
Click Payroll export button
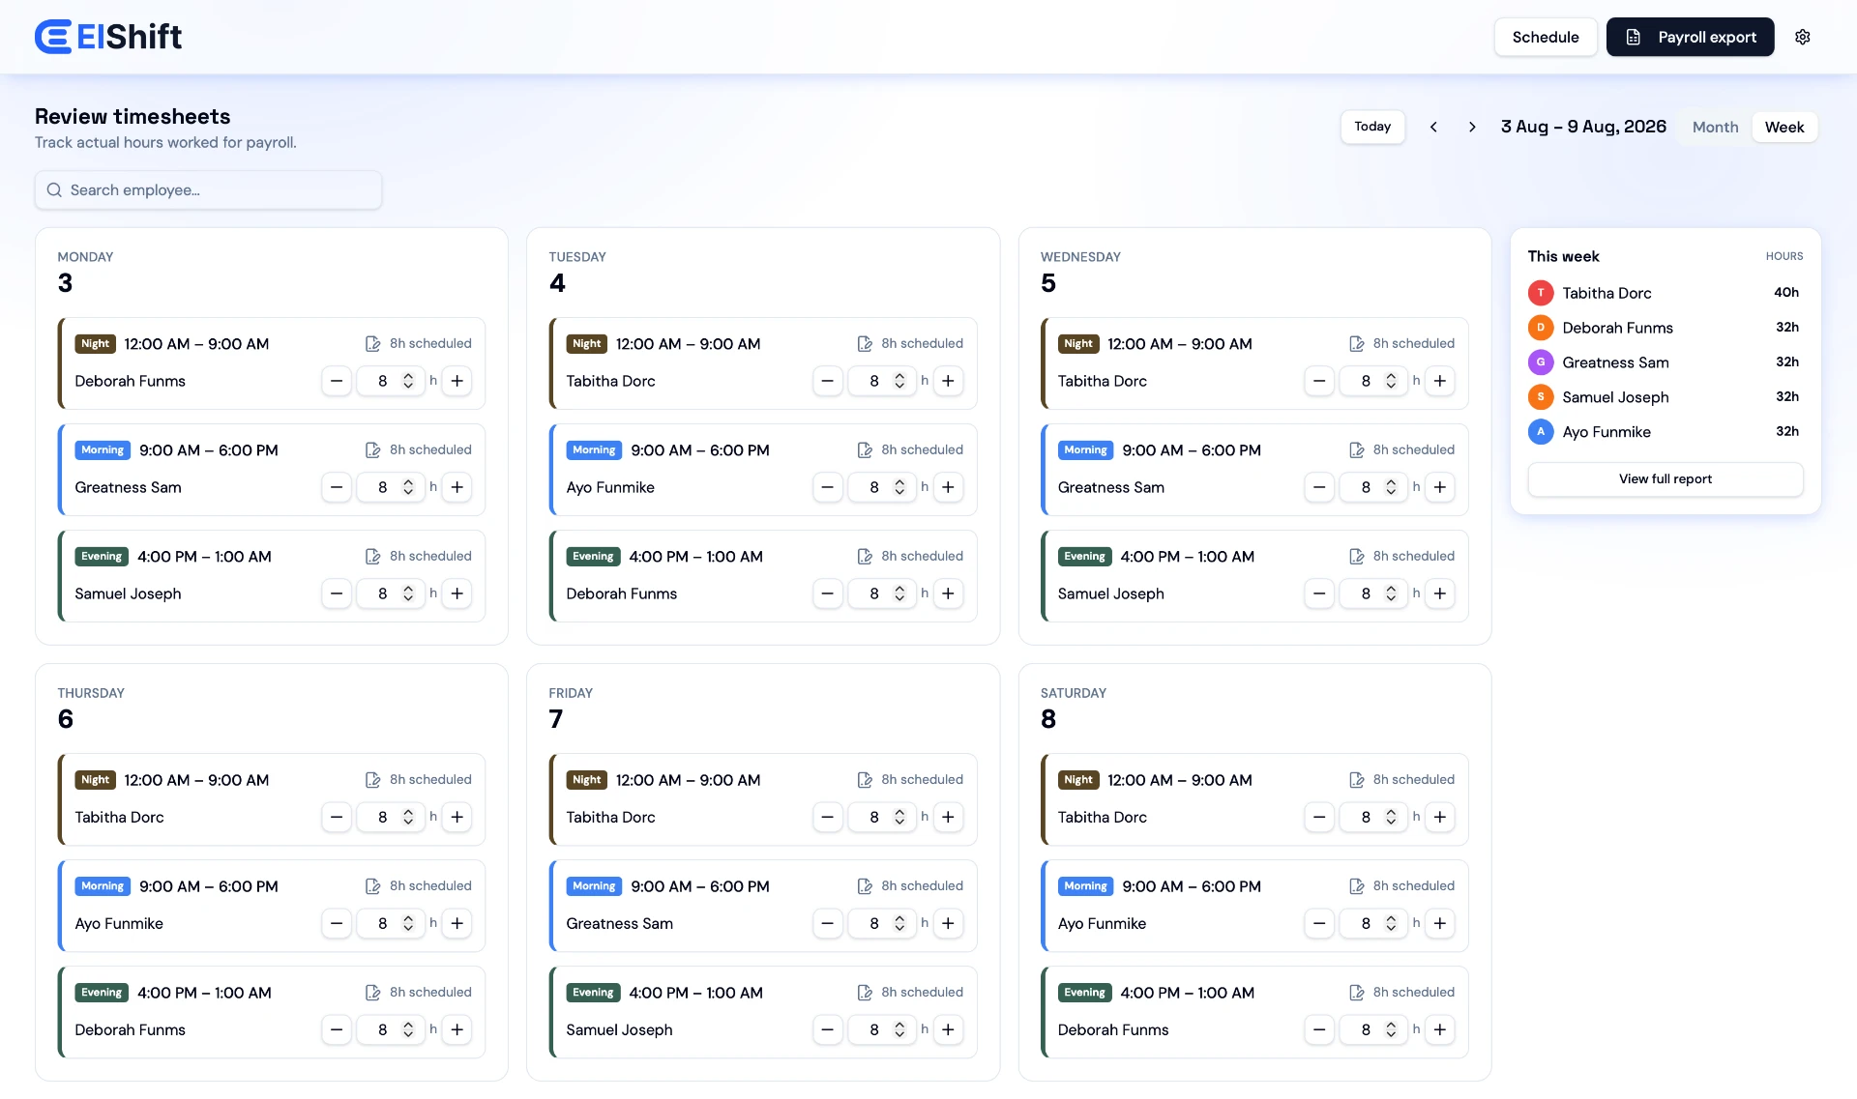[x=1690, y=37]
